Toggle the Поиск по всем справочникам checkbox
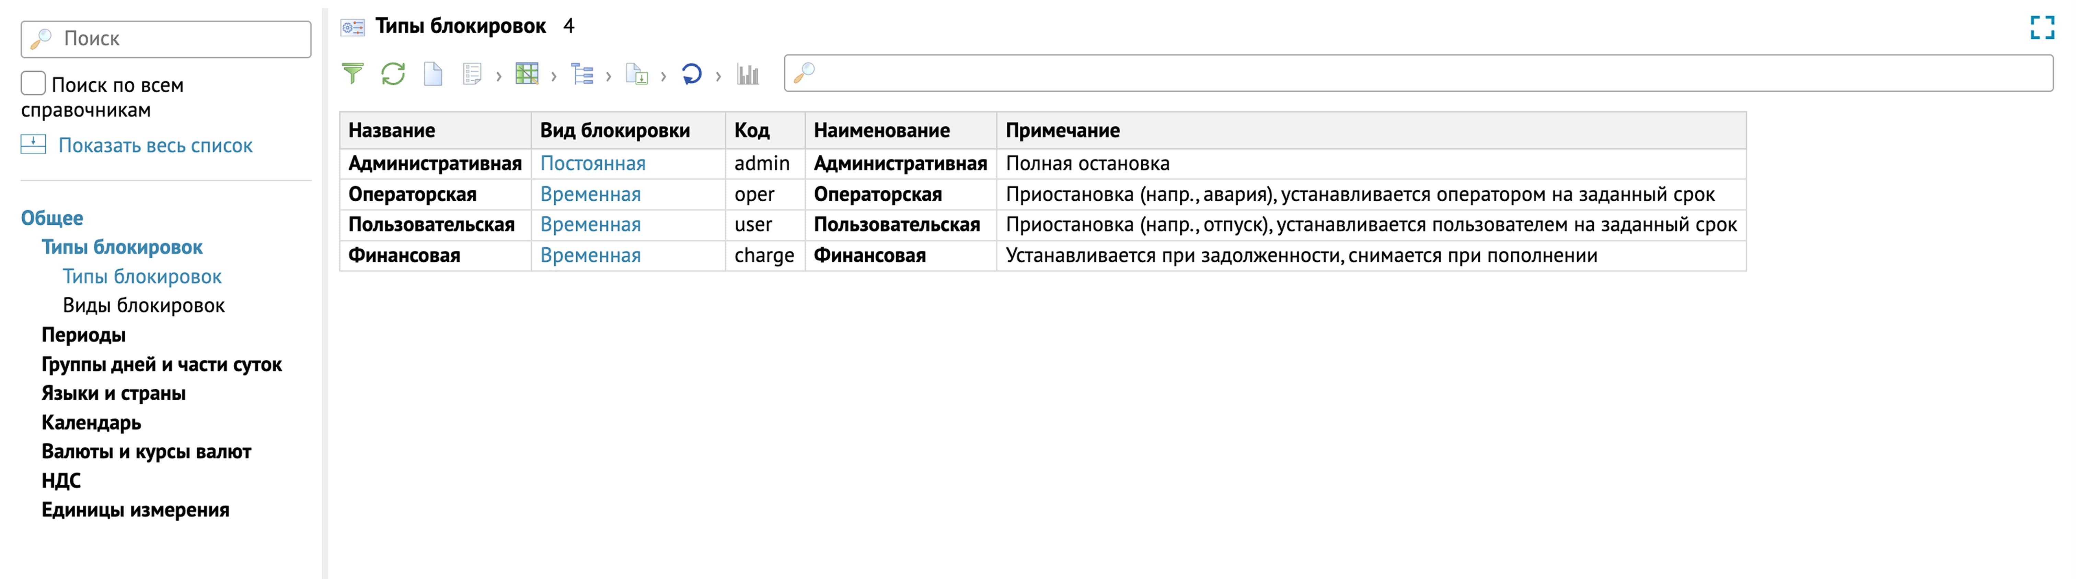Viewport: 2076px width, 579px height. click(x=33, y=83)
